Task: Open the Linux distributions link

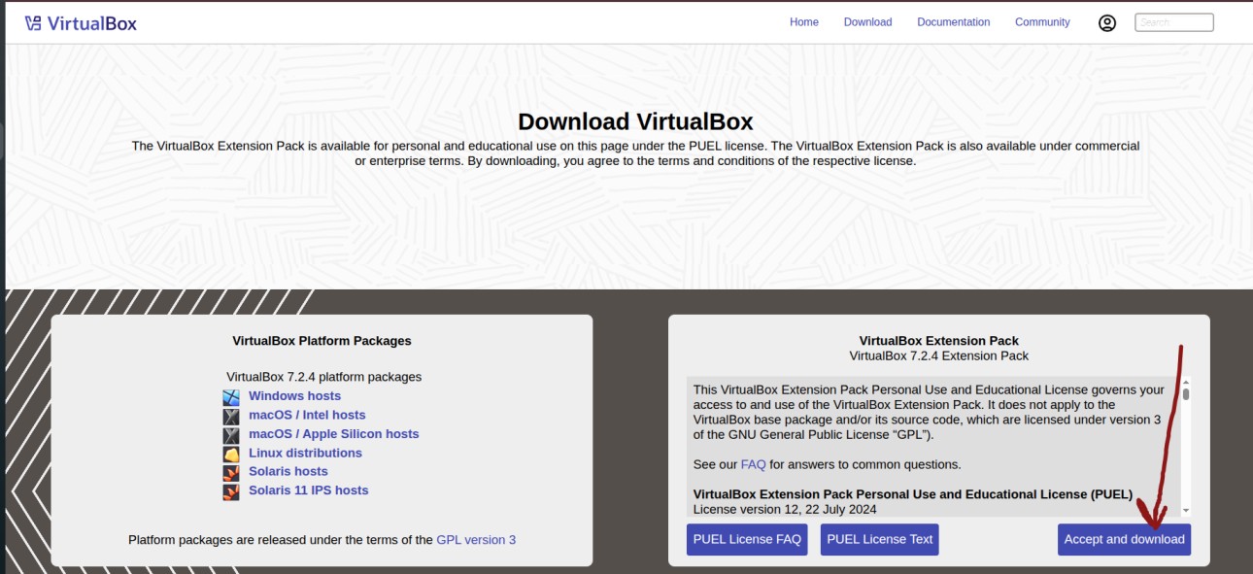Action: [305, 453]
